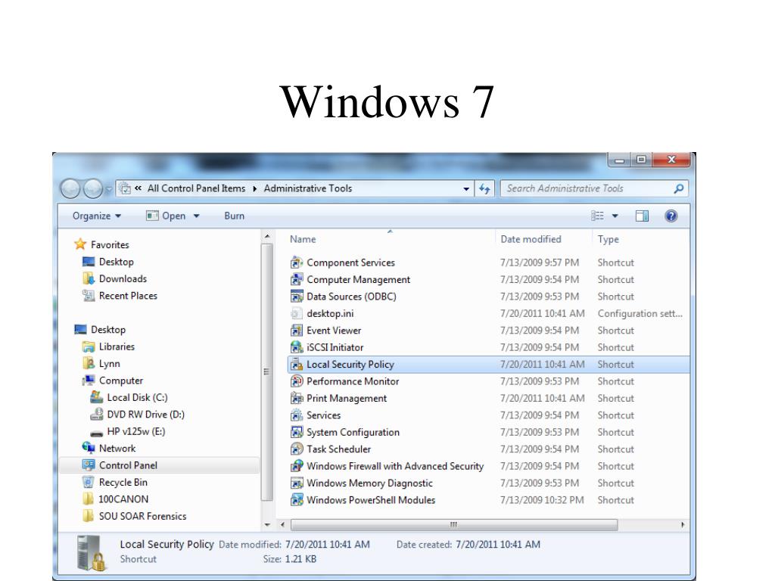Image resolution: width=775 pixels, height=581 pixels.
Task: Click the Local Security Policy icon
Action: coord(297,365)
